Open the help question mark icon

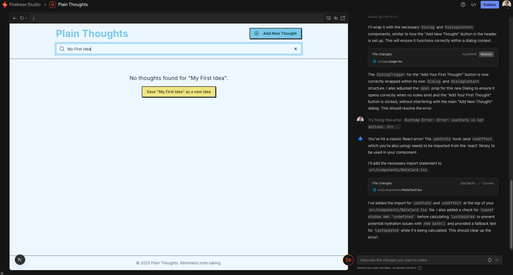tap(463, 5)
